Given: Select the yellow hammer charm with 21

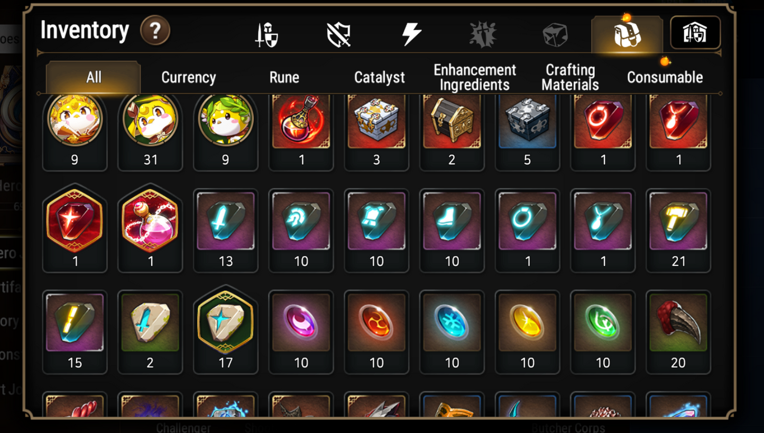Looking at the screenshot, I should coord(678,231).
